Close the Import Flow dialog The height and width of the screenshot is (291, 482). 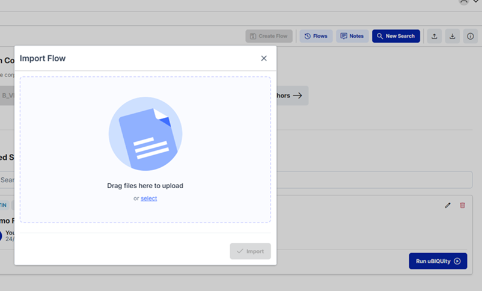point(264,58)
